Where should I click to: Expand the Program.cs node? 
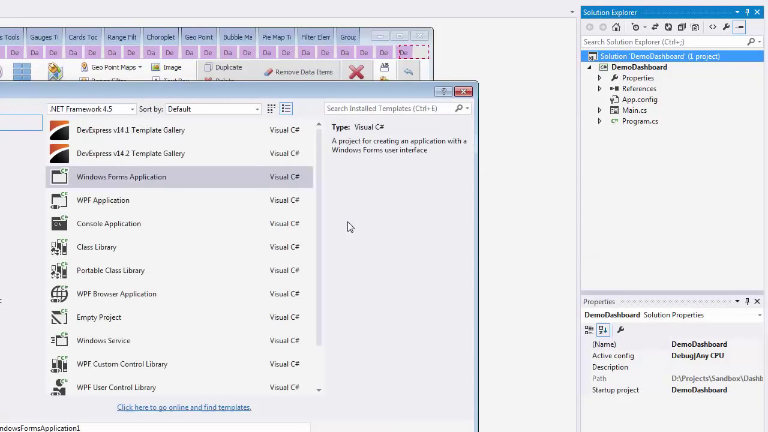click(599, 121)
